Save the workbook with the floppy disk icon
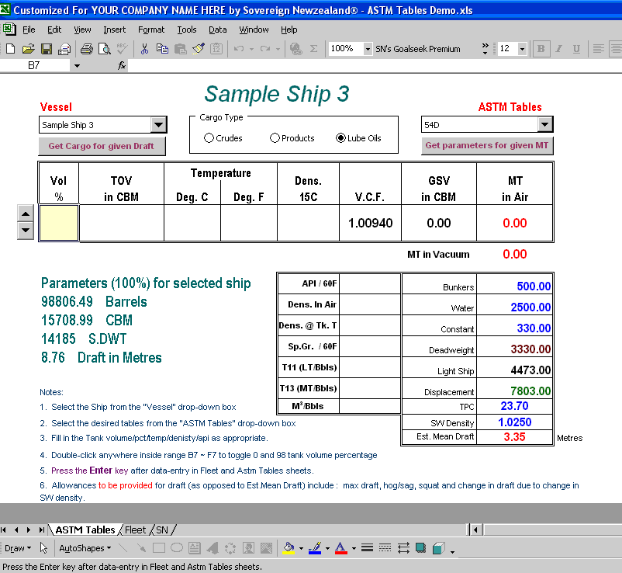Image resolution: width=622 pixels, height=573 pixels. [47, 49]
